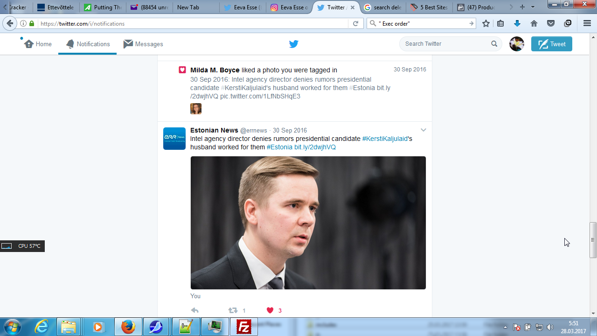Open Windows Explorer from the taskbar
Viewport: 597px width, 336px height.
click(x=69, y=327)
